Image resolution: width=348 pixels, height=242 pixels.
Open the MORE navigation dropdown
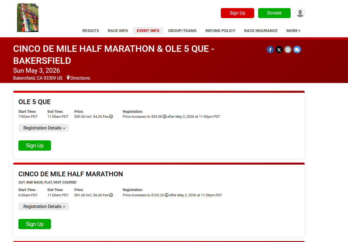[x=293, y=31]
